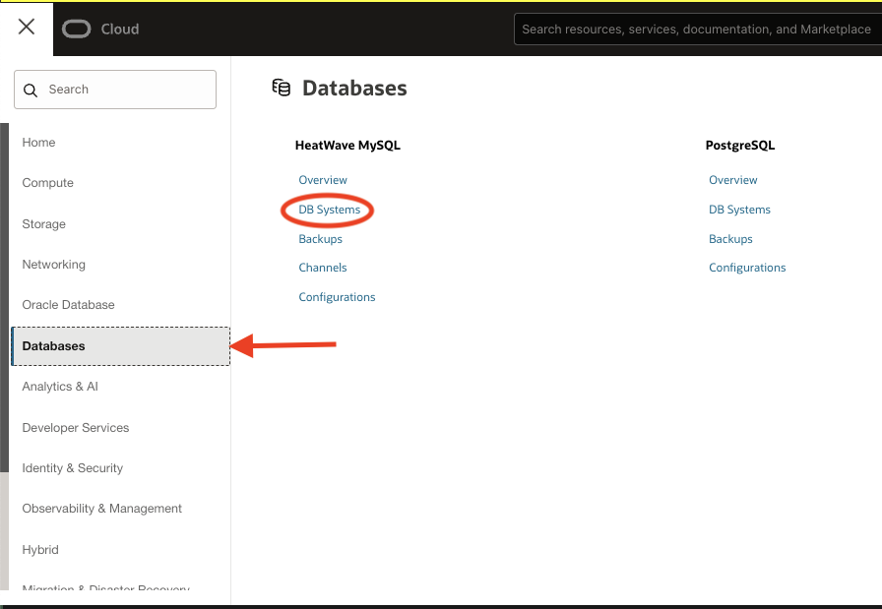Open HeatWave MySQL Channels link

(x=323, y=268)
